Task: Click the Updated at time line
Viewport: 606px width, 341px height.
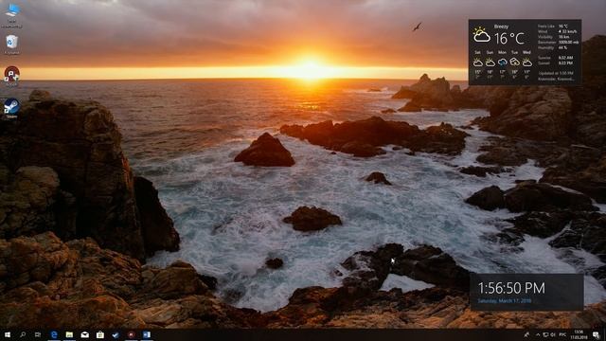Action: (556, 73)
